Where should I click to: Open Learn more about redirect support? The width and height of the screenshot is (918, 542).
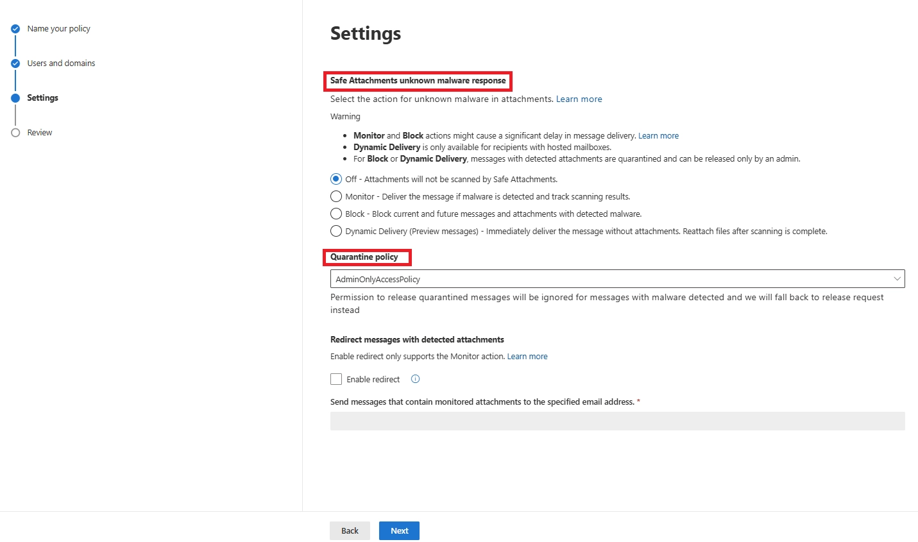(527, 356)
